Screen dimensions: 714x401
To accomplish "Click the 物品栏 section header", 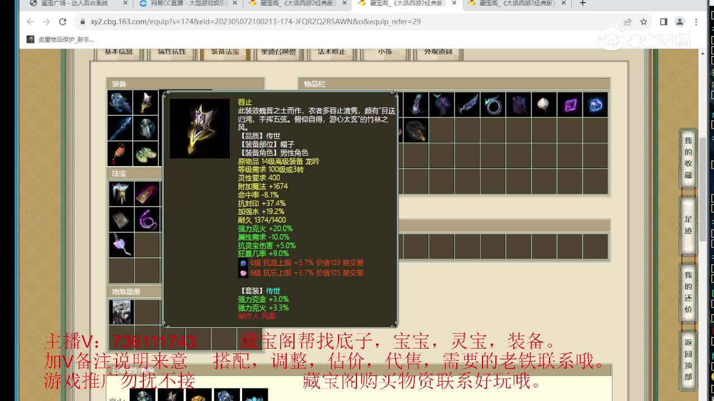I will click(454, 84).
